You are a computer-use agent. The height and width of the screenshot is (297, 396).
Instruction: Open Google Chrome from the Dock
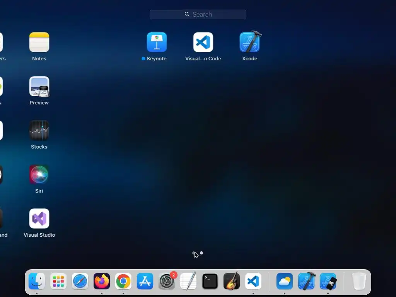click(x=123, y=281)
